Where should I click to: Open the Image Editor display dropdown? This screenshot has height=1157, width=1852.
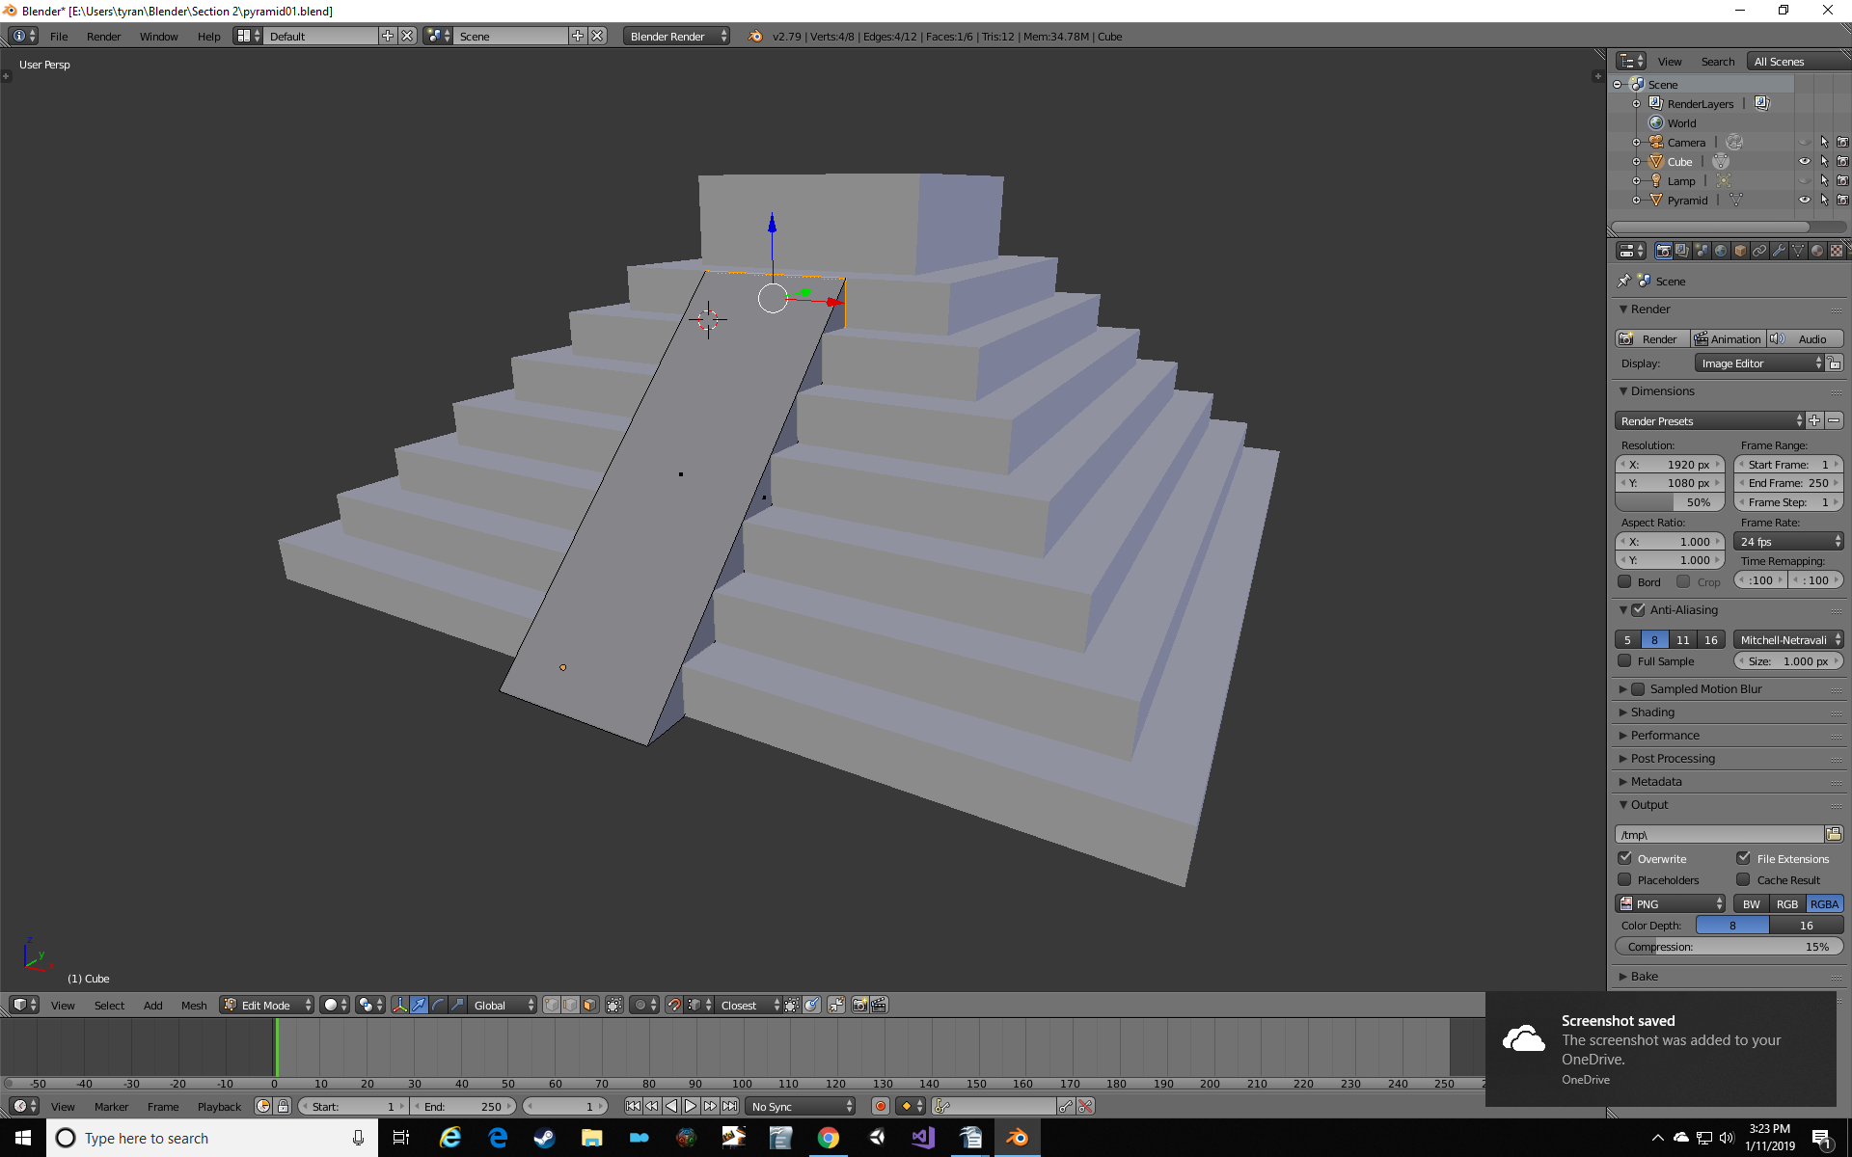[1759, 363]
